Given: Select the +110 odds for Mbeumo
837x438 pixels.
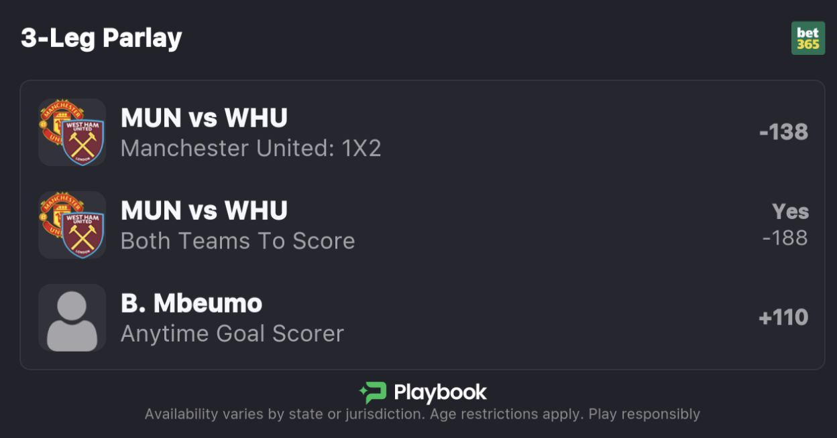Looking at the screenshot, I should (x=783, y=317).
